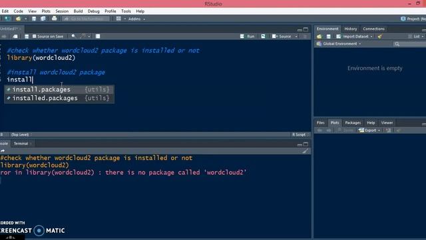Switch to the Help tab in the lower pane
The width and height of the screenshot is (426, 240).
coord(371,123)
